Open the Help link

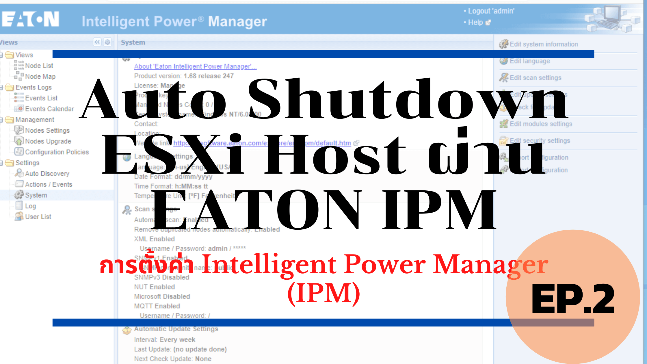point(475,22)
